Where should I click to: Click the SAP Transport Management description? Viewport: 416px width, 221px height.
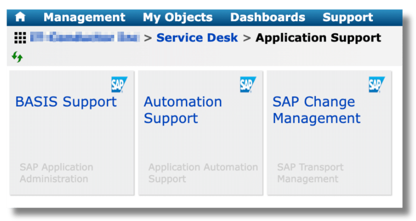pyautogui.click(x=310, y=173)
